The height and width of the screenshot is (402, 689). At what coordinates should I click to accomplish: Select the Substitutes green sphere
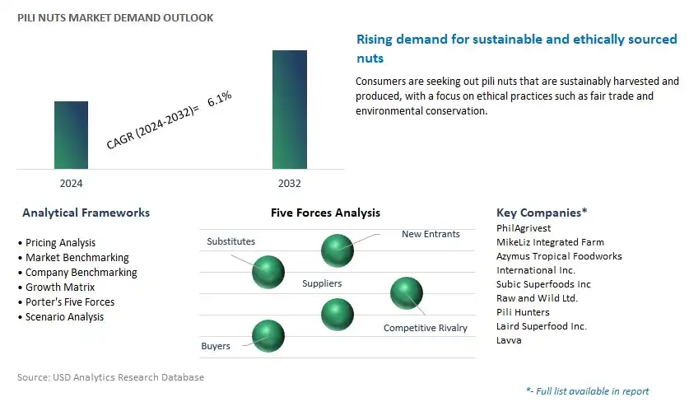268,272
